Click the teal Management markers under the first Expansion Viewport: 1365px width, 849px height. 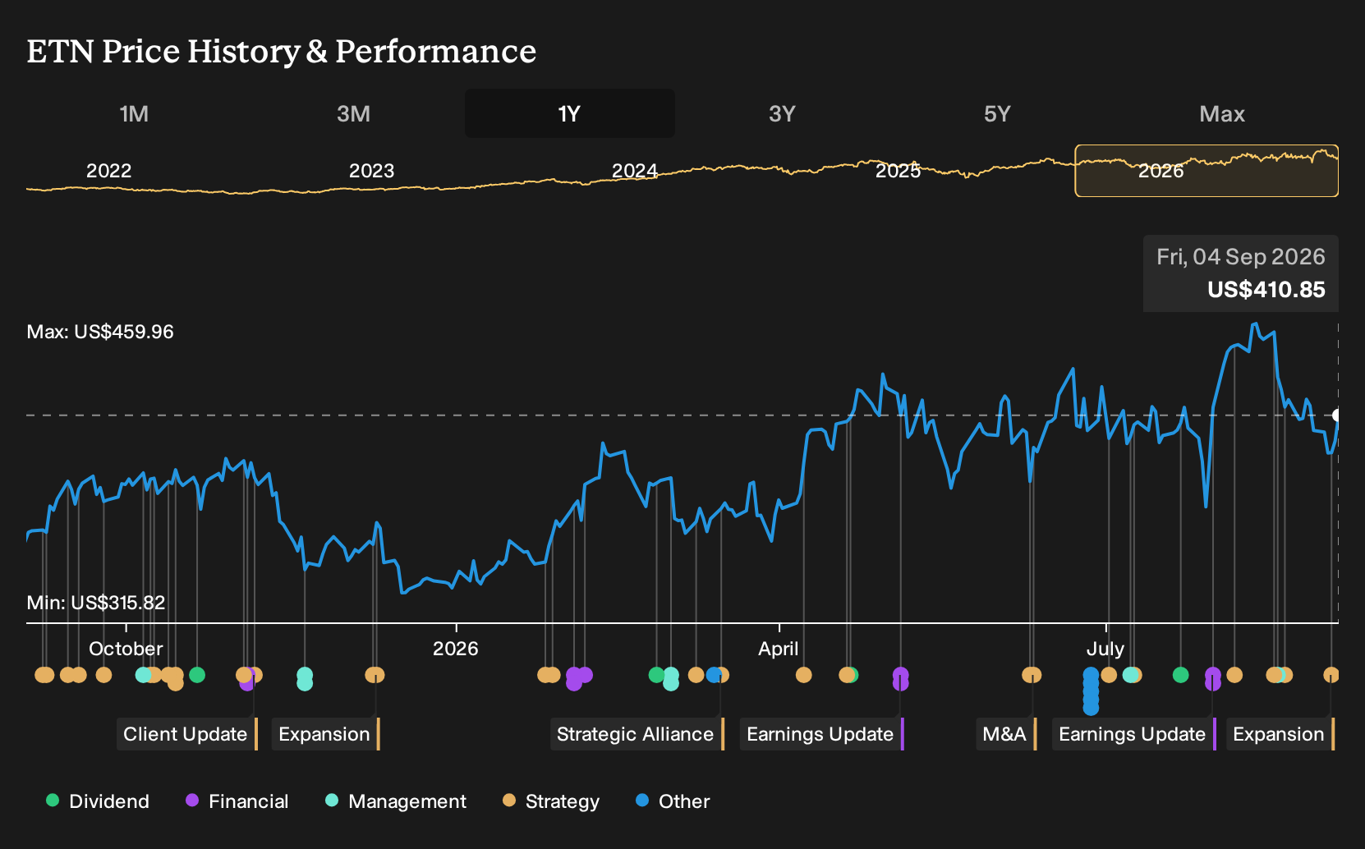point(305,678)
